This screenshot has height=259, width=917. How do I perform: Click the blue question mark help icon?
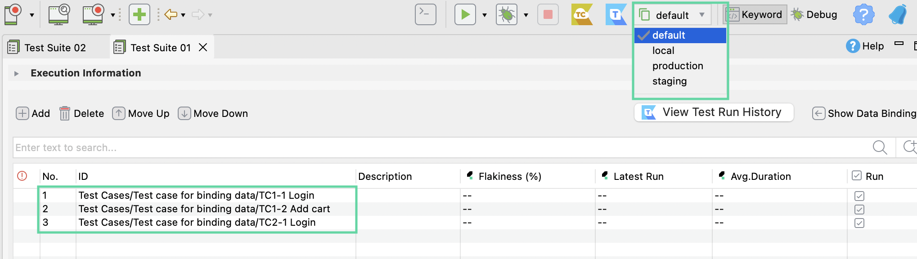point(863,15)
